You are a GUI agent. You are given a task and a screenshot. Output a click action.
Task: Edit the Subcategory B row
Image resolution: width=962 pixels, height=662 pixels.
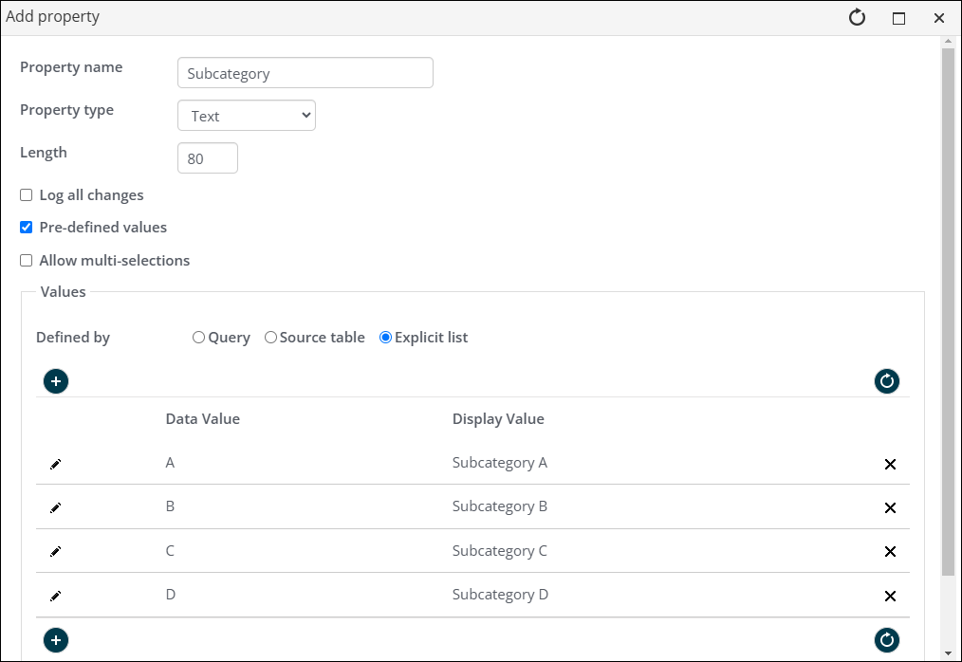coord(55,507)
